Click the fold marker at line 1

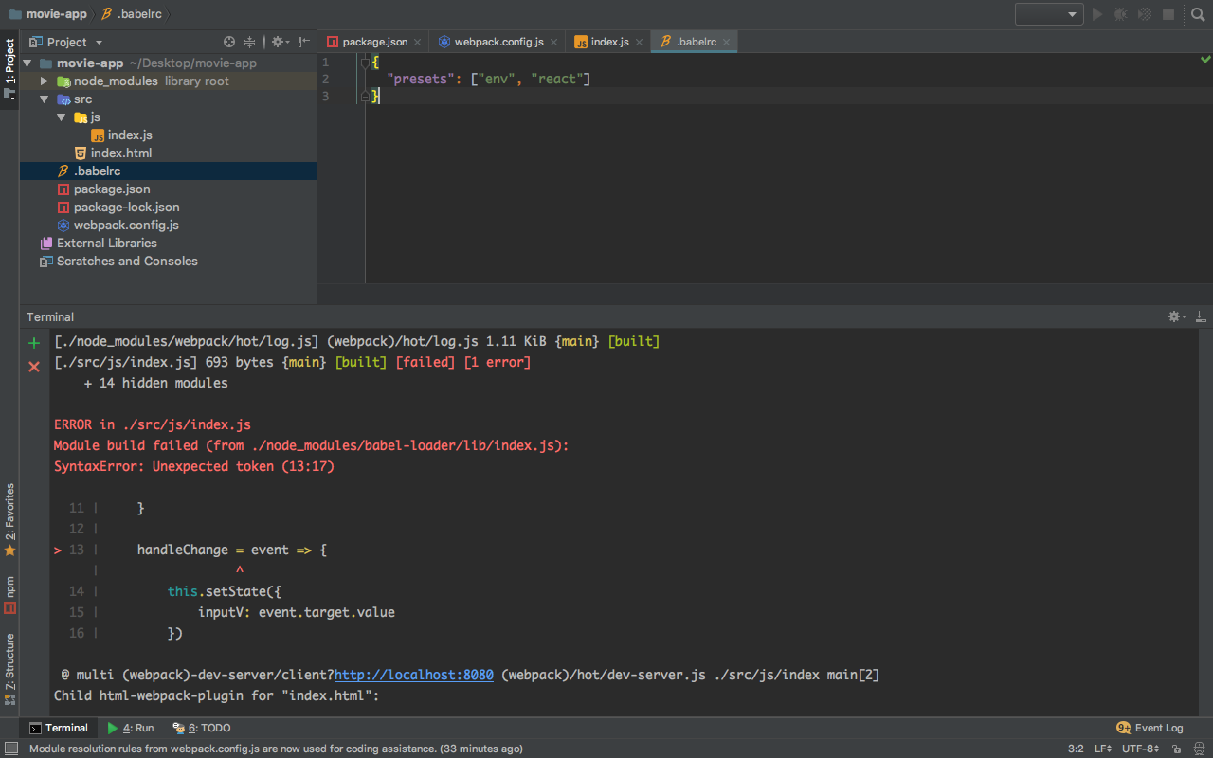(365, 62)
